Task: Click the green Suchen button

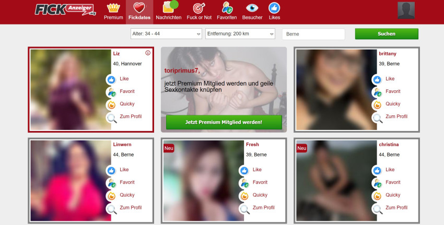Action: [x=387, y=34]
